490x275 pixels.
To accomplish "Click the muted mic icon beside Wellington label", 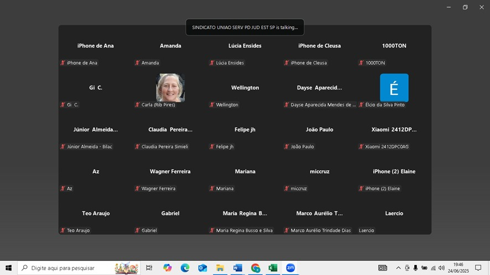I will tap(212, 104).
